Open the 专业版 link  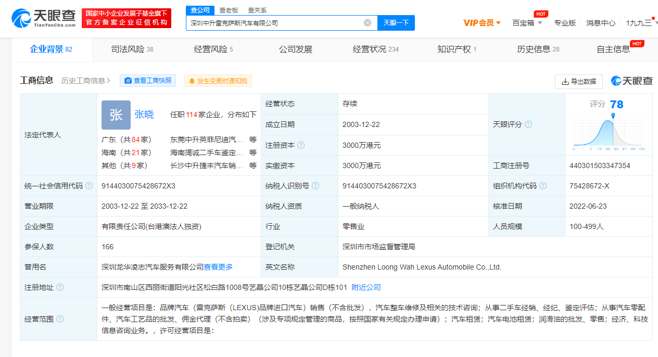tap(565, 23)
